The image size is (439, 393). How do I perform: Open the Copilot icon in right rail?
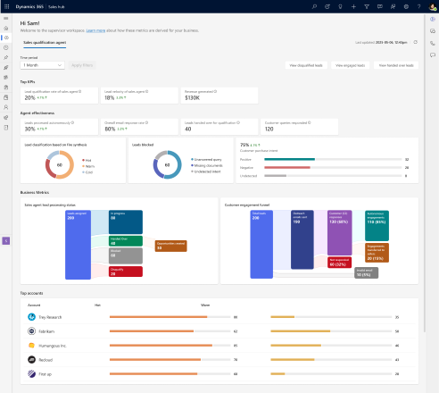pyautogui.click(x=433, y=19)
